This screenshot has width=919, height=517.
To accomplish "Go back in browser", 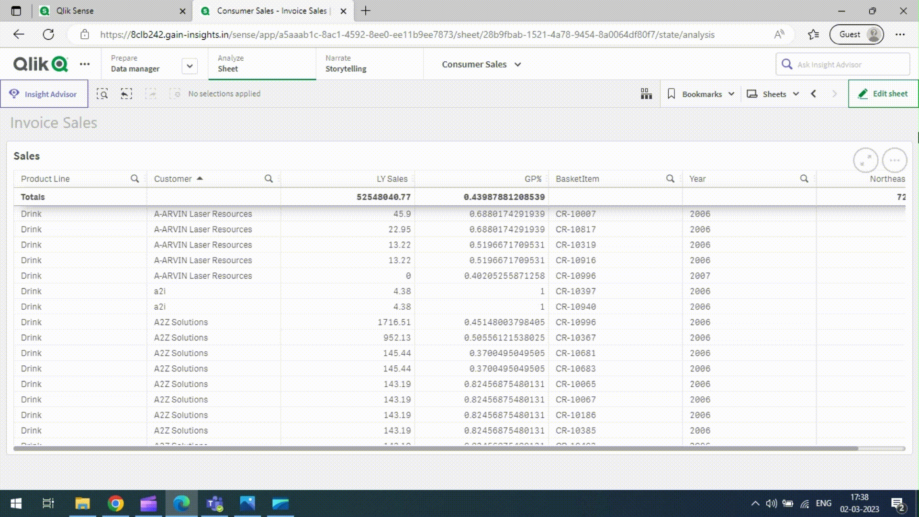I will coord(19,34).
